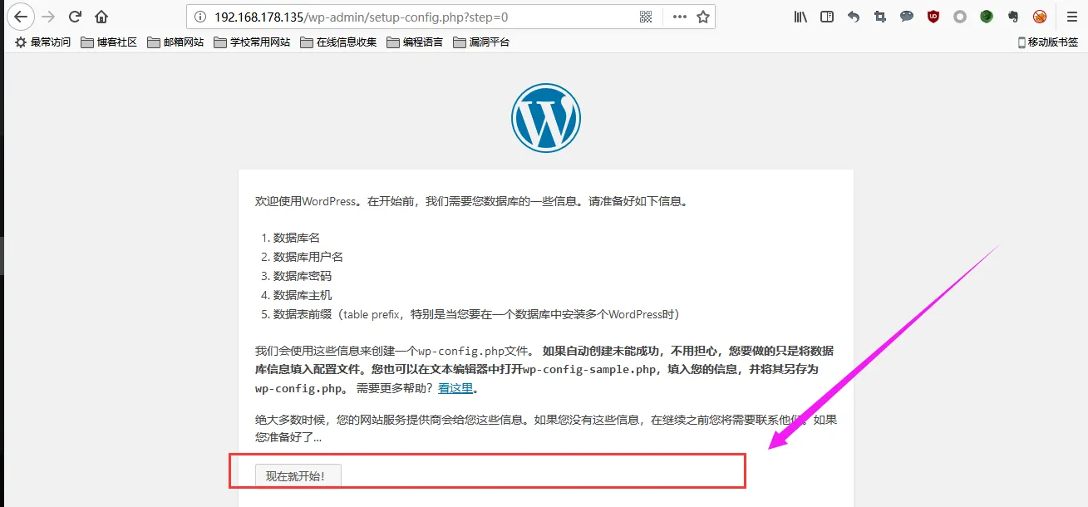This screenshot has height=507, width=1088.
Task: Click the 数据库用户名 list item
Action: pyautogui.click(x=308, y=257)
